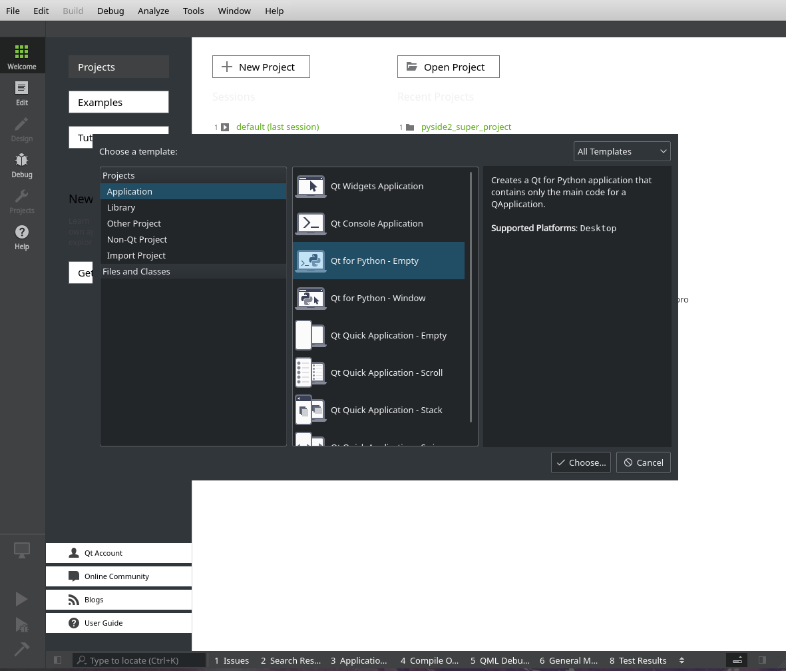Start debugging with the Run-with-bug icon
The width and height of the screenshot is (786, 671).
(x=21, y=624)
